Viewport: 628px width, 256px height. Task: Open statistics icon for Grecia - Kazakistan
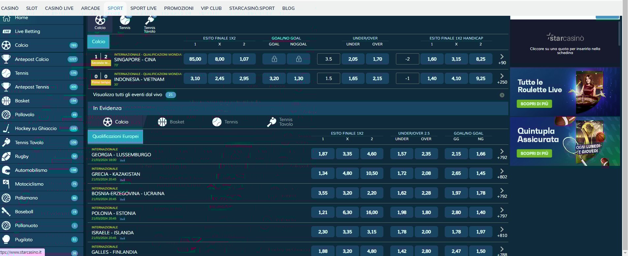tap(123, 180)
